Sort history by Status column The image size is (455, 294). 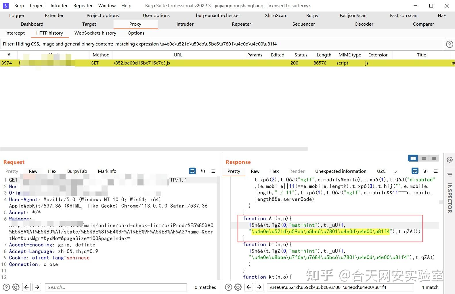(x=301, y=55)
